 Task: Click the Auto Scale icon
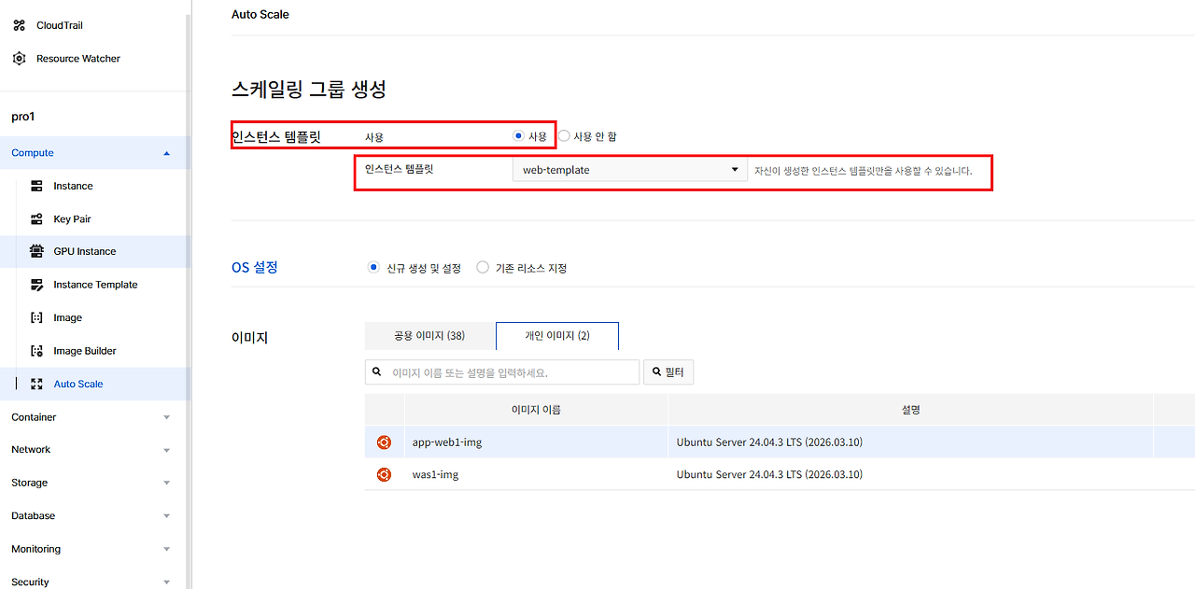tap(37, 384)
